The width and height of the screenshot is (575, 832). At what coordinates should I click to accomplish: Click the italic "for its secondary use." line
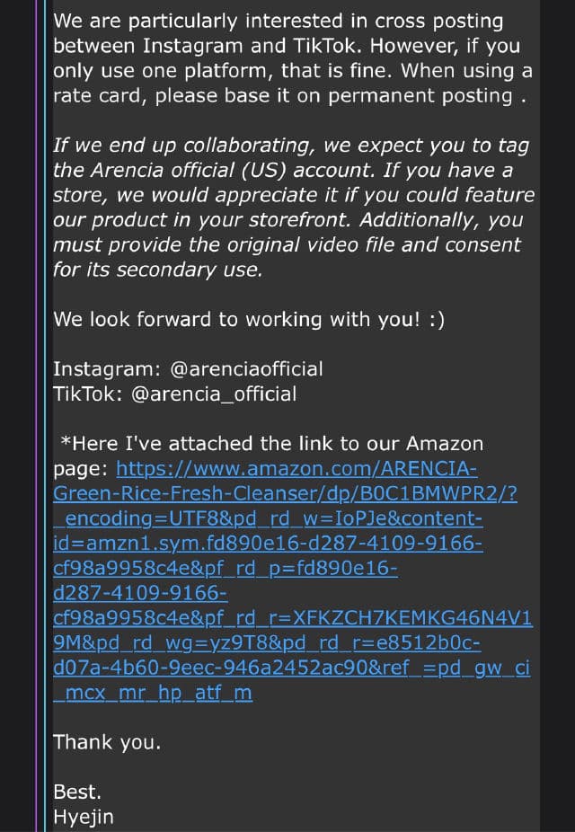click(x=157, y=269)
